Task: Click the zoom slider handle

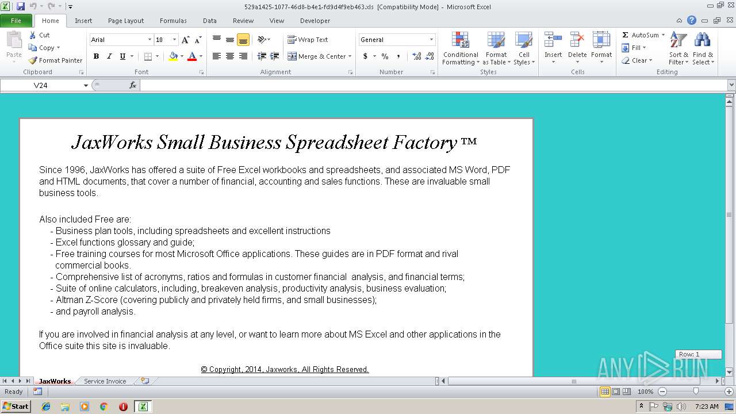Action: pos(696,392)
